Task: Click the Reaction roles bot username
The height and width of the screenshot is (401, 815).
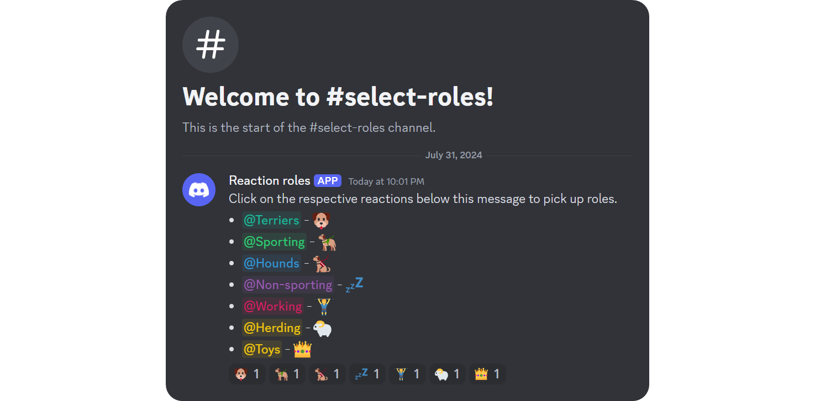Action: click(x=269, y=180)
